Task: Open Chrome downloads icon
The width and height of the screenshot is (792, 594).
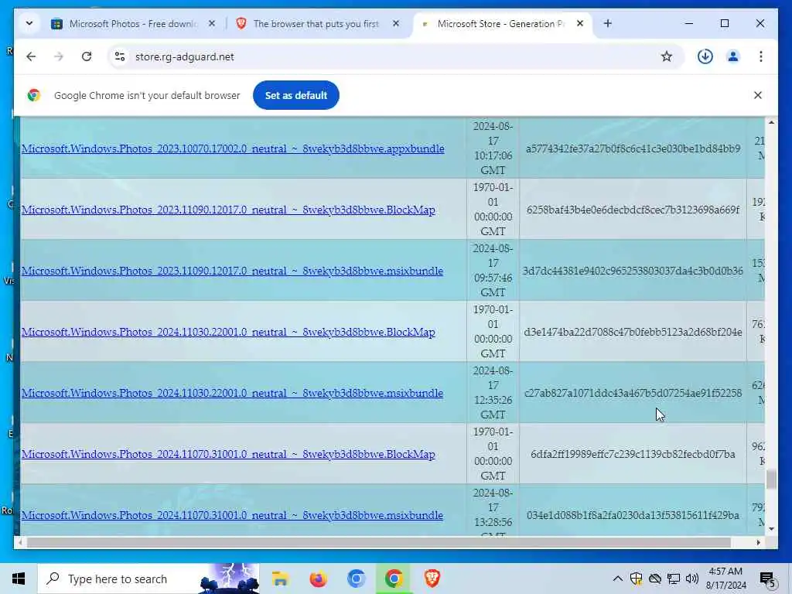Action: [x=705, y=56]
